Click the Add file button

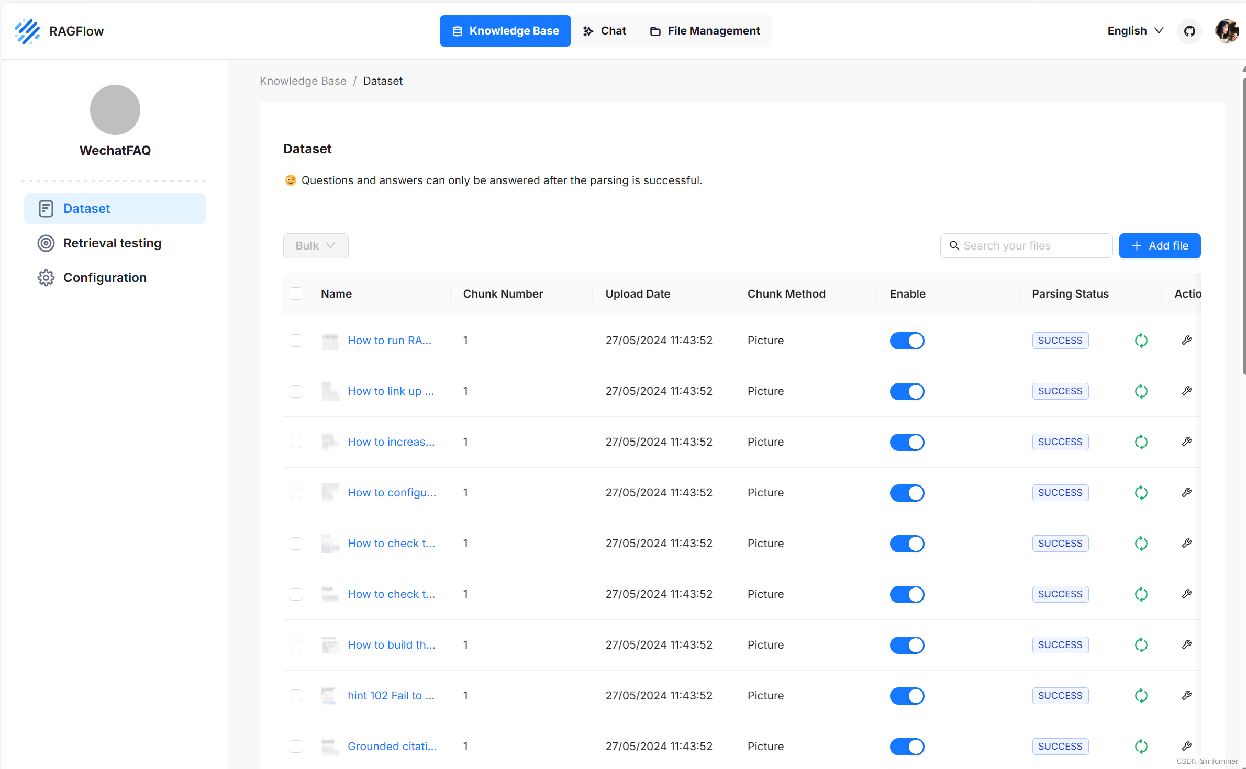(1160, 246)
